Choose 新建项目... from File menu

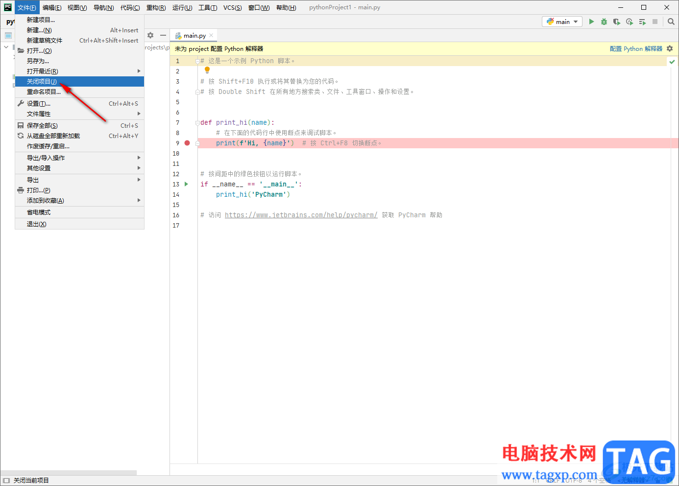point(79,20)
